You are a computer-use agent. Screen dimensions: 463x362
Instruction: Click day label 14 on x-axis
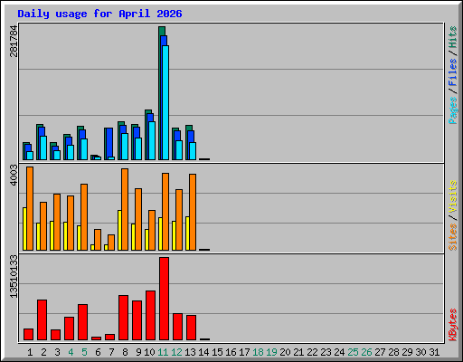(x=203, y=352)
